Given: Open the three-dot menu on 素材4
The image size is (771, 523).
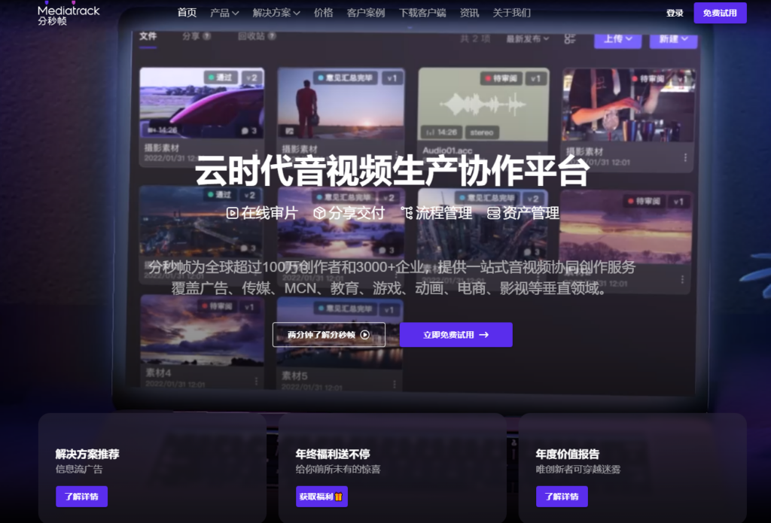Looking at the screenshot, I should pyautogui.click(x=256, y=382).
